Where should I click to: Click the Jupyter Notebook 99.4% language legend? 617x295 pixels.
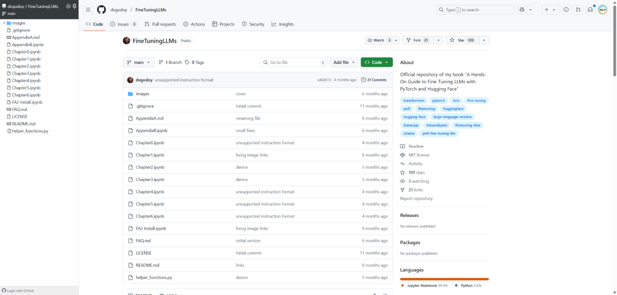click(424, 285)
